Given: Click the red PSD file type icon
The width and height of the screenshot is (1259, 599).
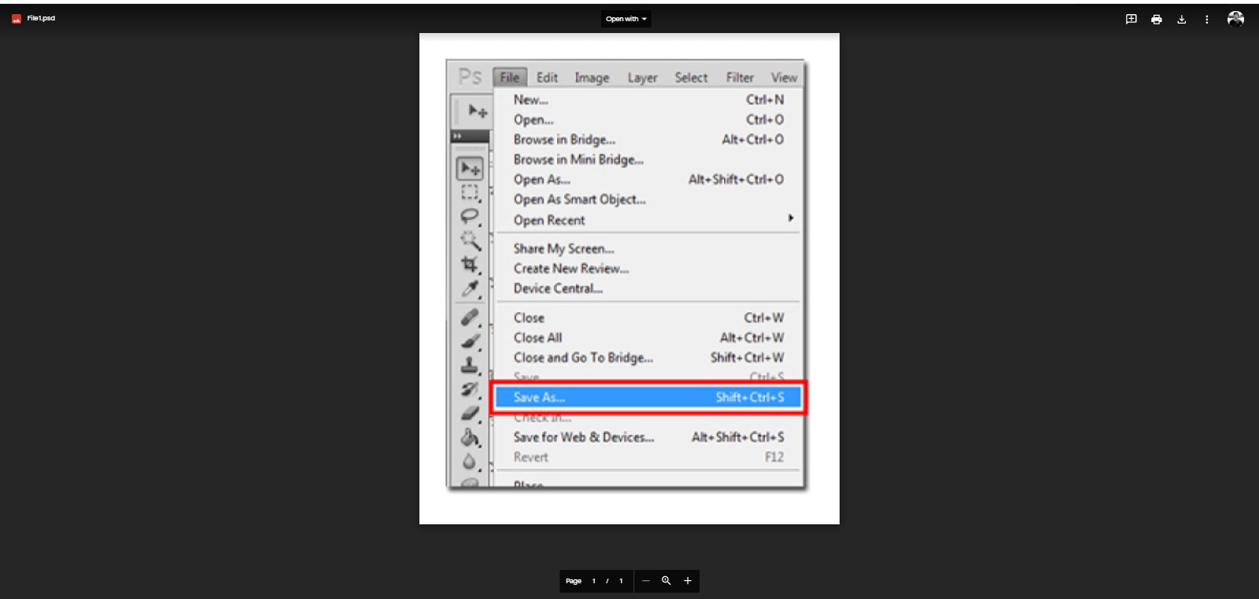Looking at the screenshot, I should click(16, 19).
